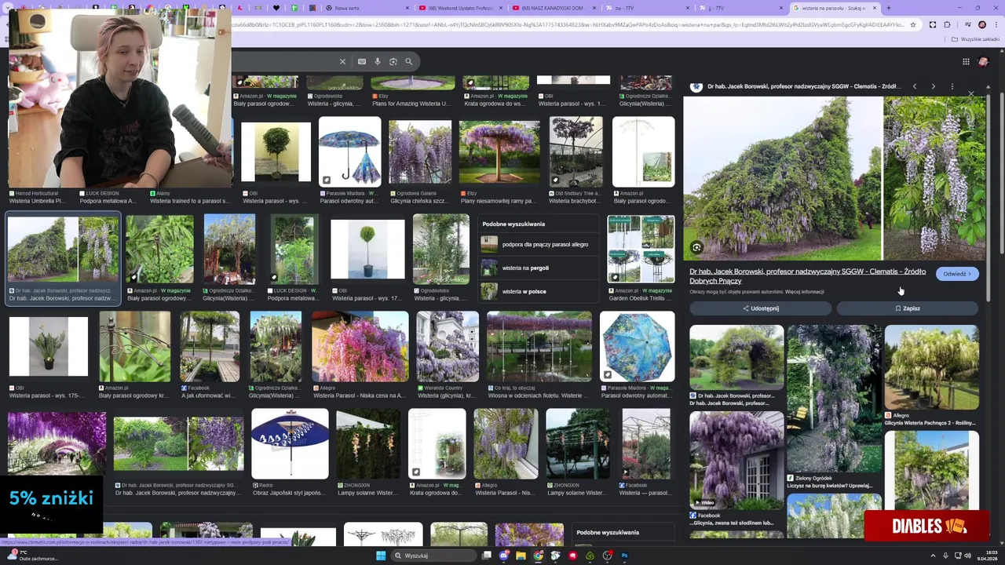This screenshot has width=1005, height=565.
Task: Open the Chrome three-dot menu
Action: coord(996,24)
